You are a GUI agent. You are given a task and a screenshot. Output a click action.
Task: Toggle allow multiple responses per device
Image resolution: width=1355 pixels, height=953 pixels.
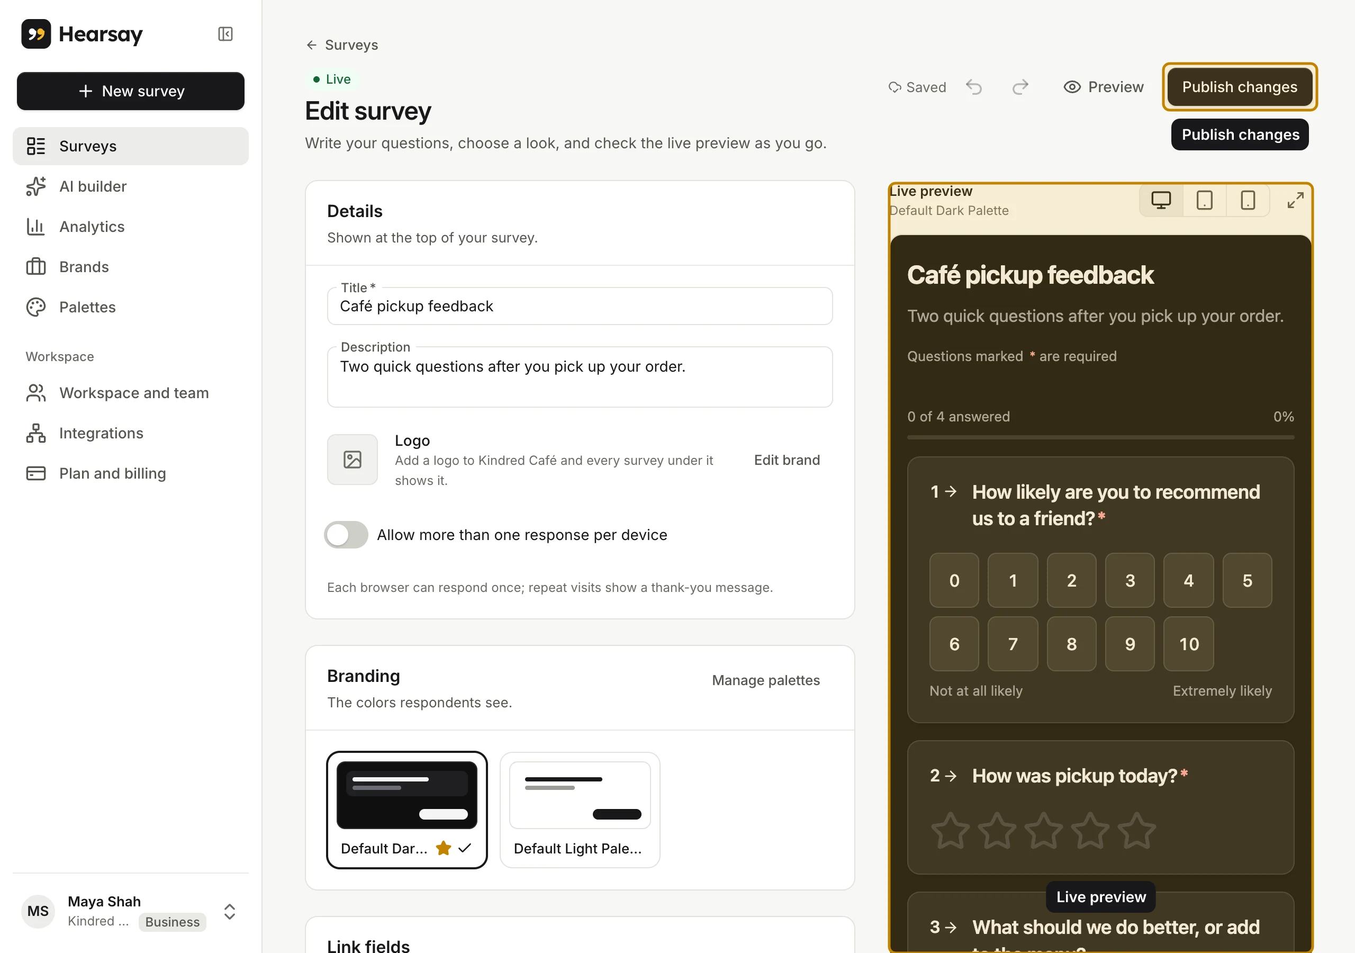pos(346,534)
